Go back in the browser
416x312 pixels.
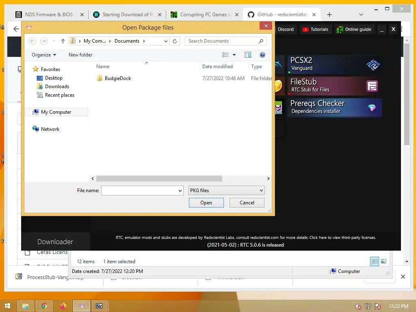pos(16,29)
